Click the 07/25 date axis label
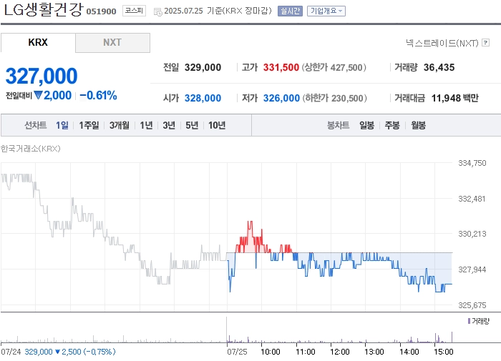Viewport: 501px width, 361px height. tap(237, 352)
